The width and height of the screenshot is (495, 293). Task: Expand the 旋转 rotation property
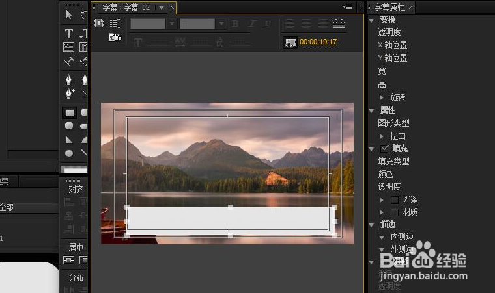pos(382,97)
